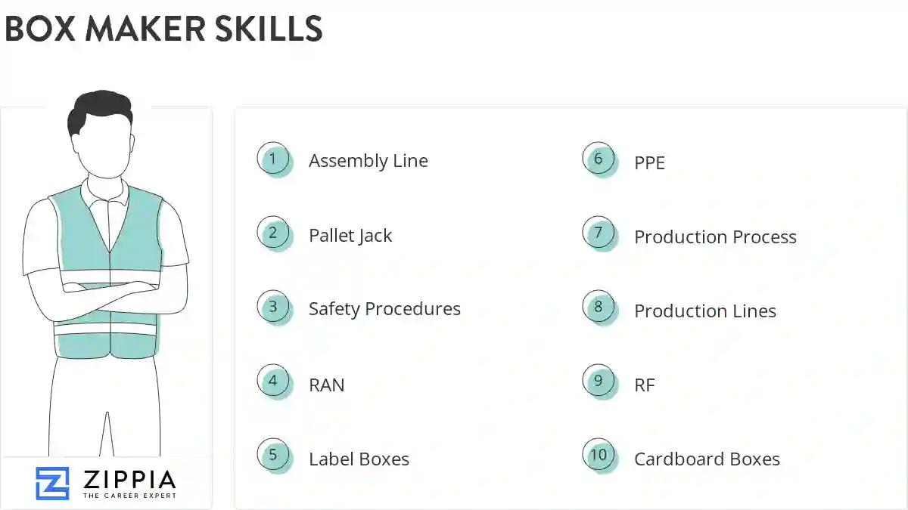The image size is (908, 510).
Task: Click the number 4 circle badge
Action: coord(273,382)
